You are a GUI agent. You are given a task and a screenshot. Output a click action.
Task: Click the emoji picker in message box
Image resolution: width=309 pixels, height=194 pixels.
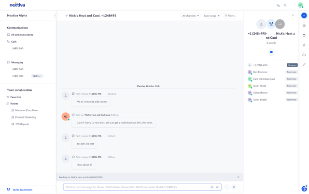[x=212, y=187]
